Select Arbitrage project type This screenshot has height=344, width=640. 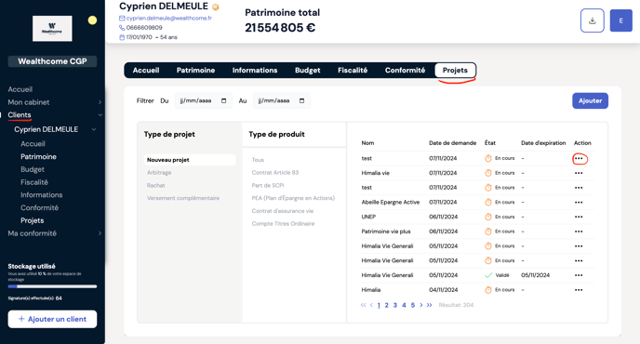[x=159, y=173]
